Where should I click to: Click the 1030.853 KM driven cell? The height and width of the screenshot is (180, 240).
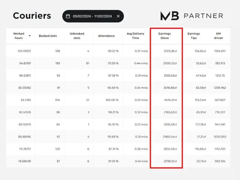[x=220, y=137]
